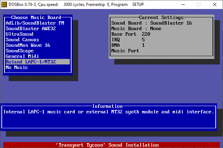Click the 'Transport Tycoon' Sound Installation bar
223x148 pixels.
point(111,145)
